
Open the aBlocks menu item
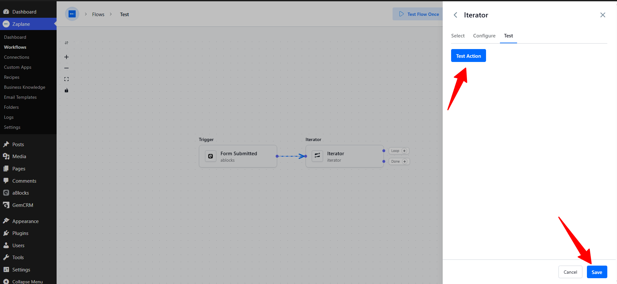(x=28, y=193)
